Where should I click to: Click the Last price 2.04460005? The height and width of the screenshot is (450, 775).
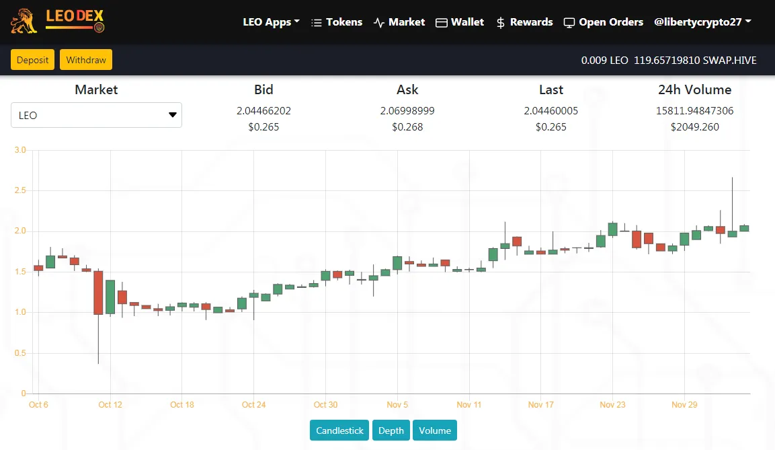(x=551, y=111)
